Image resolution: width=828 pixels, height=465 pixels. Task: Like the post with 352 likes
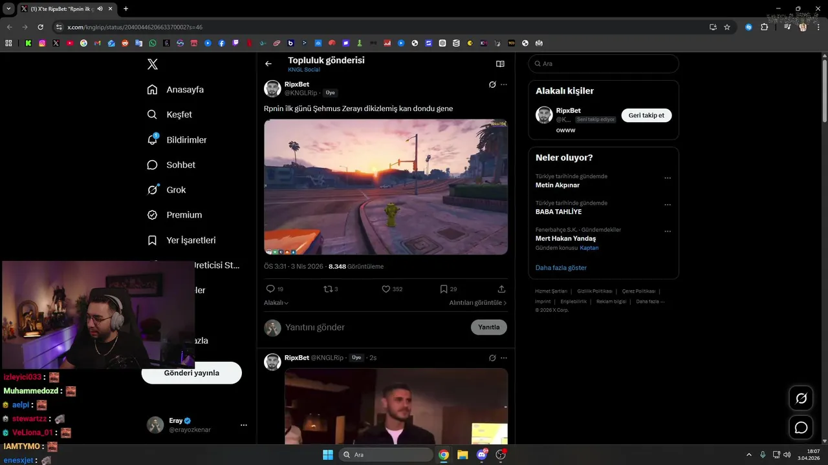tap(386, 289)
